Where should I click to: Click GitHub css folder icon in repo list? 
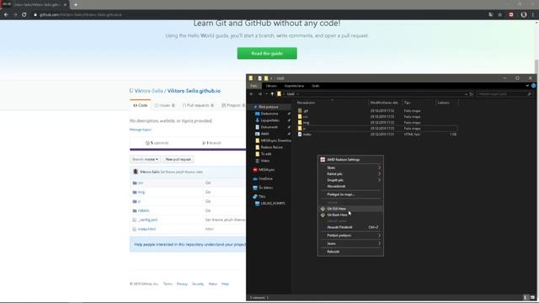[x=135, y=183]
